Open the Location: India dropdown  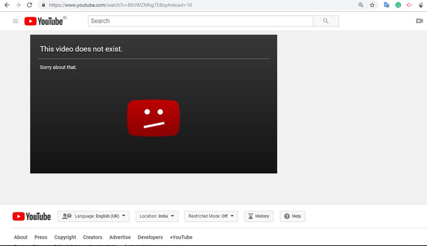coord(157,216)
